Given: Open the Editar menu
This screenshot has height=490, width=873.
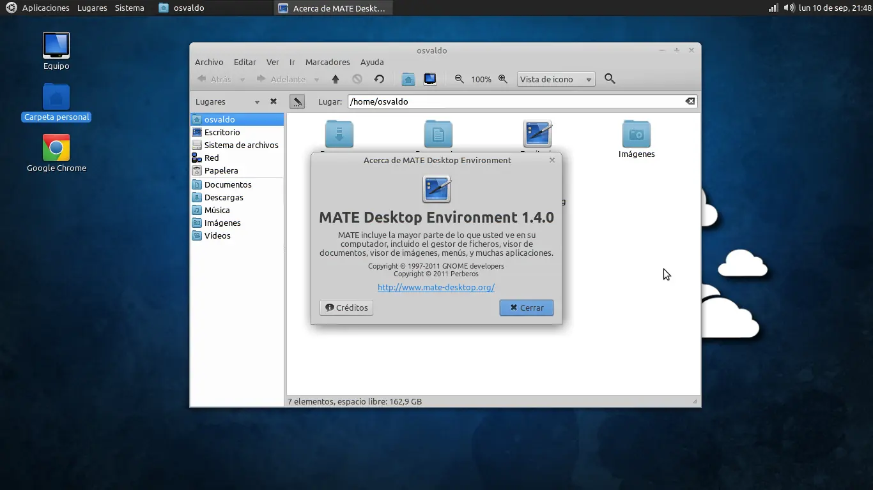Looking at the screenshot, I should [245, 62].
